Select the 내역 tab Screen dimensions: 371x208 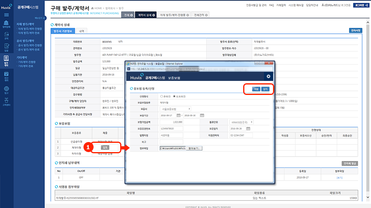pos(81,31)
